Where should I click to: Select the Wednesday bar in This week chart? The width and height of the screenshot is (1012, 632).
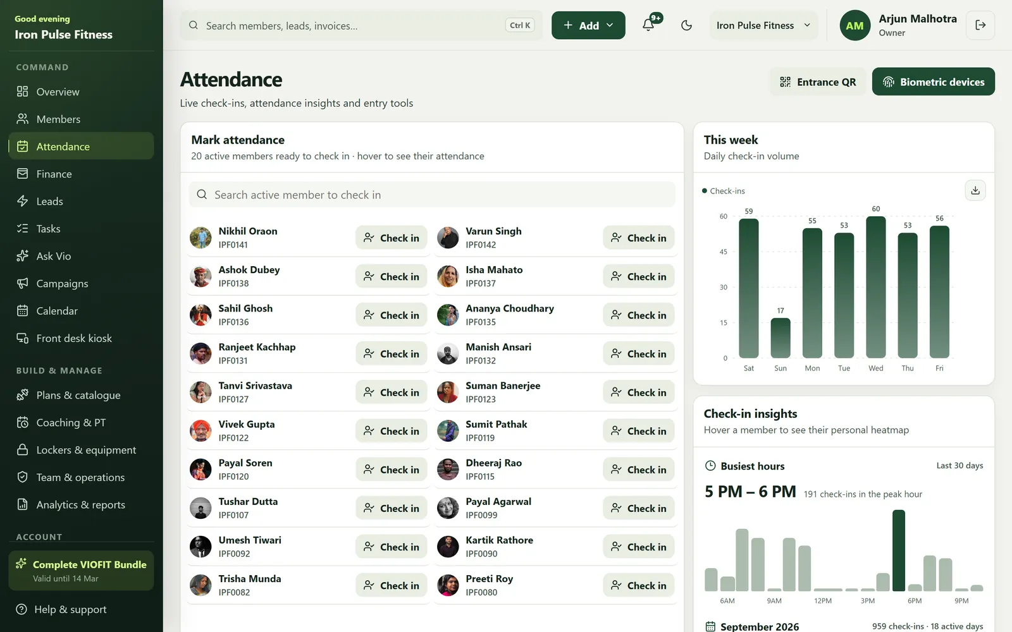(876, 288)
